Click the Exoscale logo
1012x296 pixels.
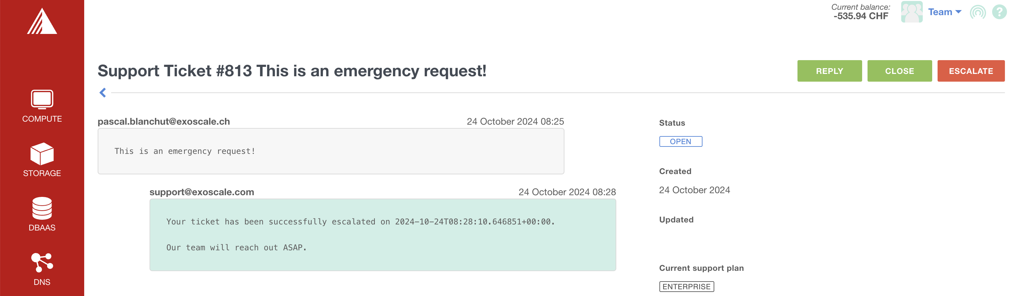(x=42, y=21)
